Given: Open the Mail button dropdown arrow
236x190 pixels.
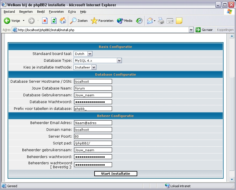Looking at the screenshot, I should point(155,21).
